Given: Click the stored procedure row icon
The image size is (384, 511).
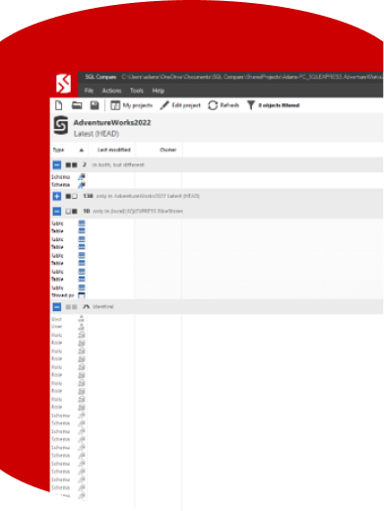Looking at the screenshot, I should point(82,295).
